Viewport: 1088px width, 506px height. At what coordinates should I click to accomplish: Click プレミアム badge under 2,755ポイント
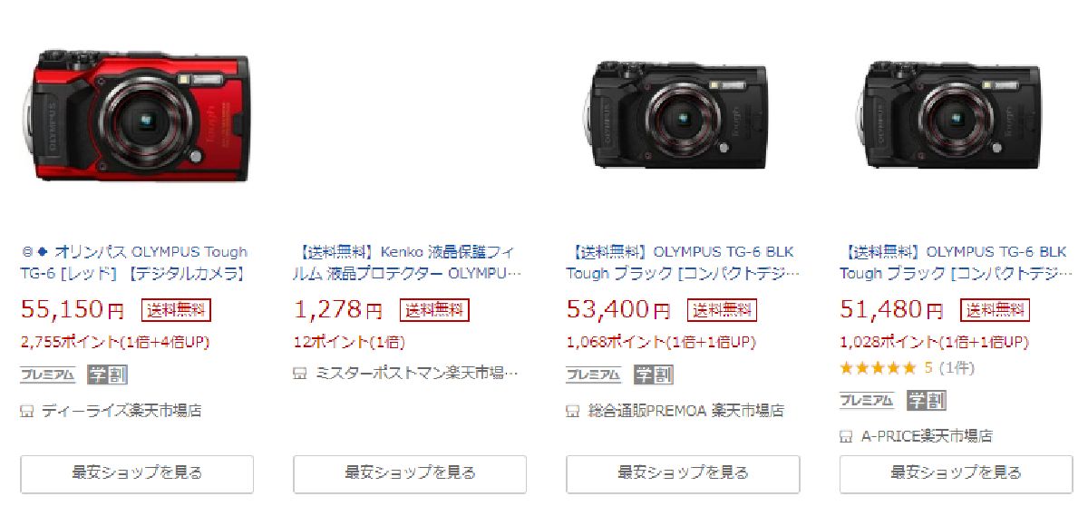click(x=47, y=374)
